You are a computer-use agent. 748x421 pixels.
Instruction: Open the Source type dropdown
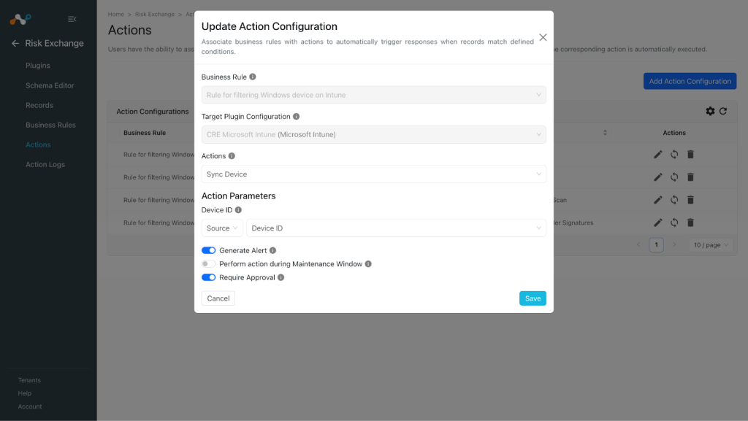coord(222,228)
